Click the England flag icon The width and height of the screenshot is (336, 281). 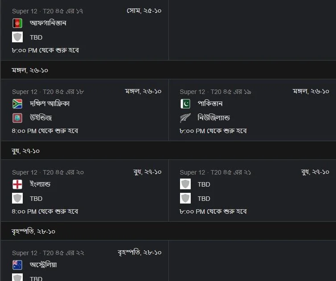(17, 184)
